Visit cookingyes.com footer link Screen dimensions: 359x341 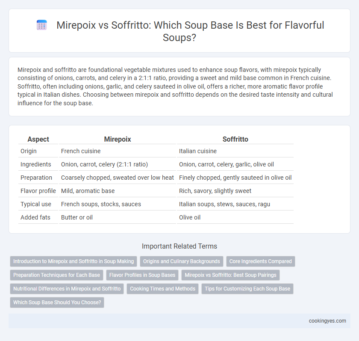pos(327,321)
